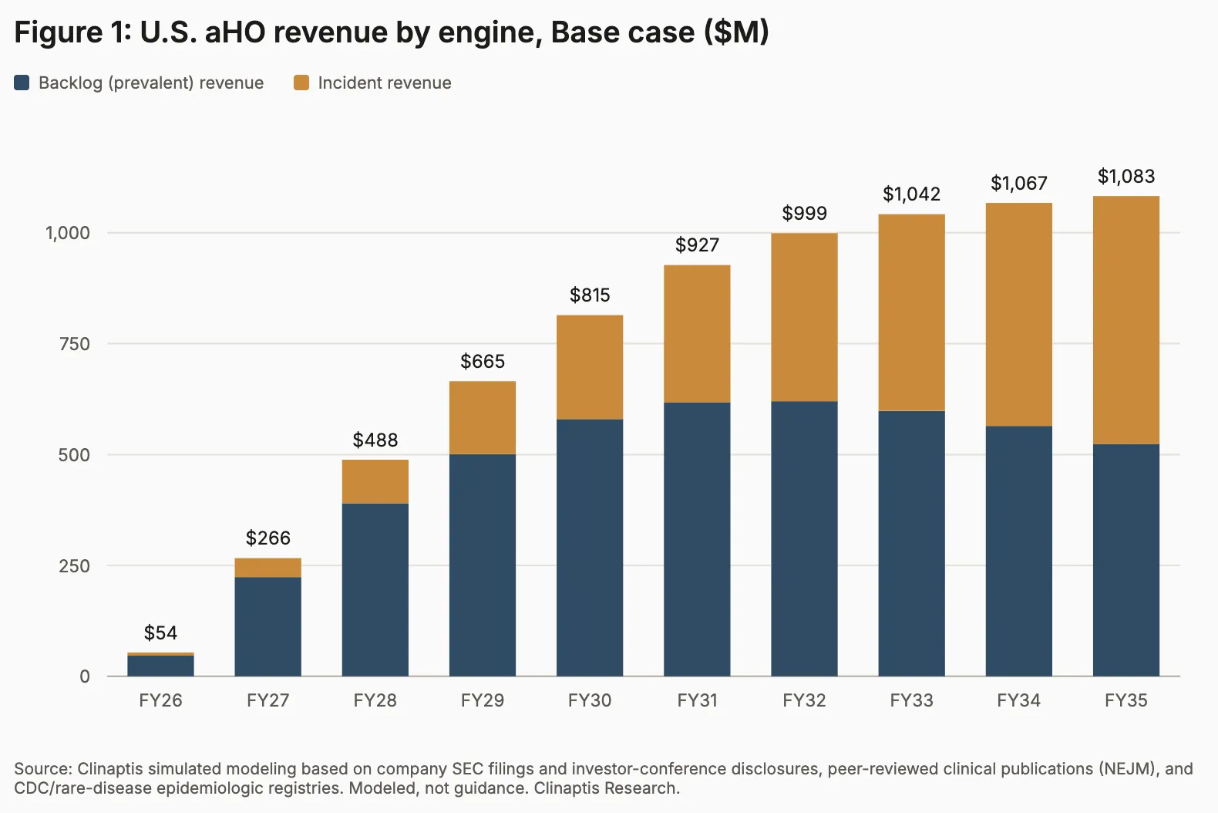This screenshot has height=813, width=1218.
Task: Select the FY27 x-axis label
Action: [x=268, y=700]
